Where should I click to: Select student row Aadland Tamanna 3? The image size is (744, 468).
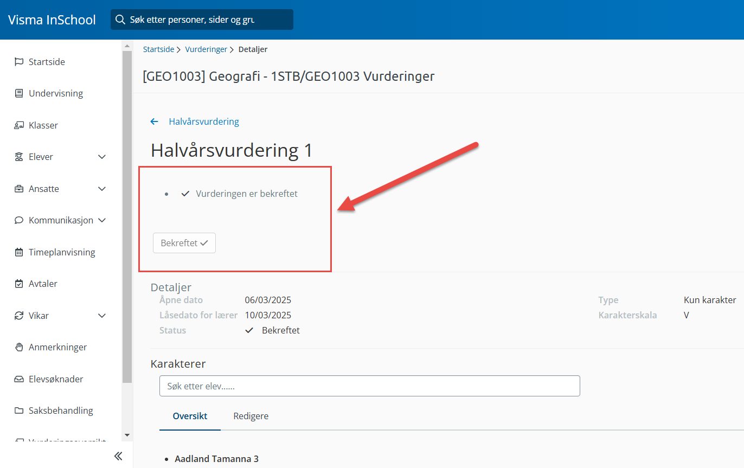pyautogui.click(x=216, y=459)
